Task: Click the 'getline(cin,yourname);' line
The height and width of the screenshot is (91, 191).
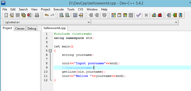Action: (84, 72)
